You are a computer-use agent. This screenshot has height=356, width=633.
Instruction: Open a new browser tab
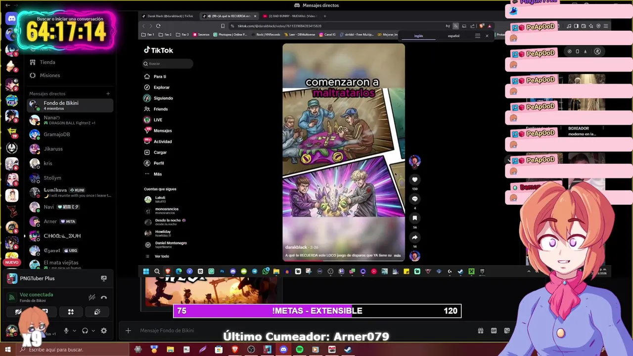(325, 16)
